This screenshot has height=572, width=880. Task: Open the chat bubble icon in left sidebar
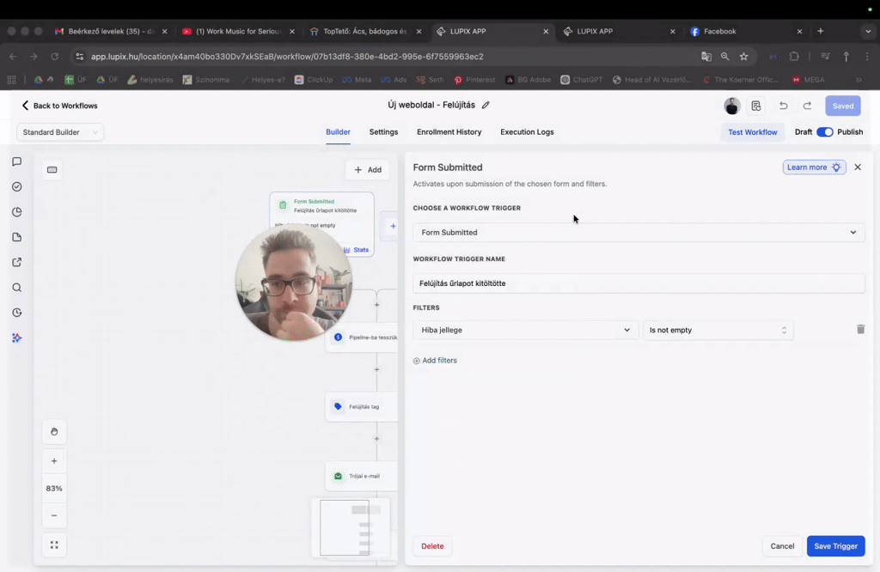coord(16,161)
